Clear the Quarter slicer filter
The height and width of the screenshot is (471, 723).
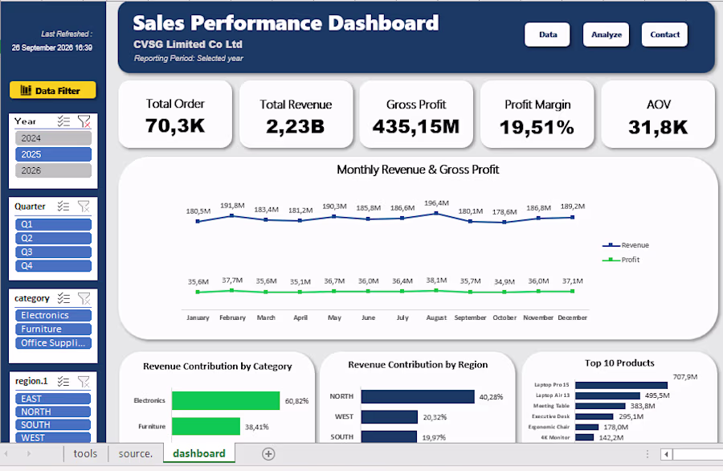point(84,207)
